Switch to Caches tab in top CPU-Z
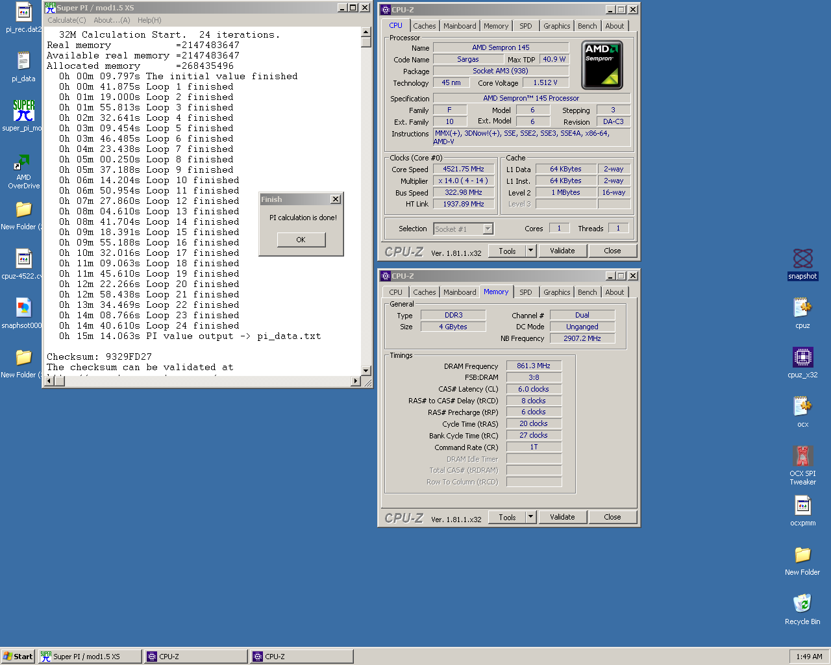831x665 pixels. click(x=425, y=26)
